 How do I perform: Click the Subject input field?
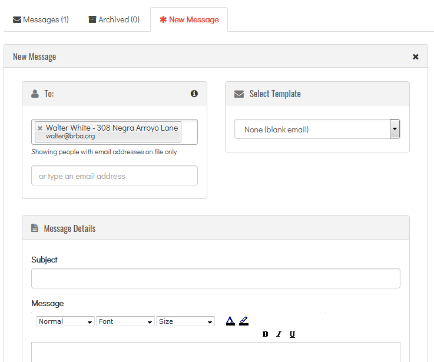216,278
